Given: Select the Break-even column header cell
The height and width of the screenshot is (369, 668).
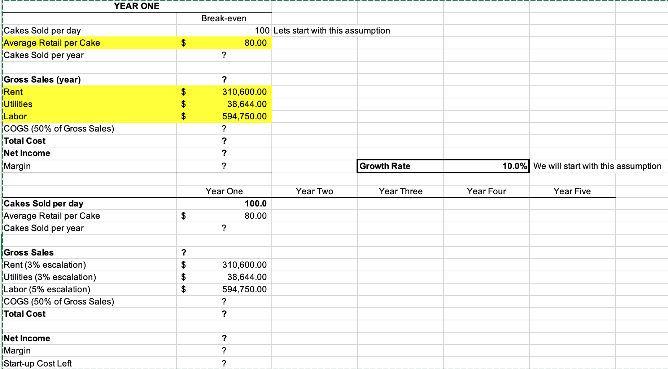Looking at the screenshot, I should [224, 18].
